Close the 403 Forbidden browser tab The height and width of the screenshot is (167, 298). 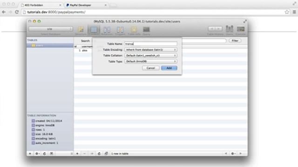point(60,5)
